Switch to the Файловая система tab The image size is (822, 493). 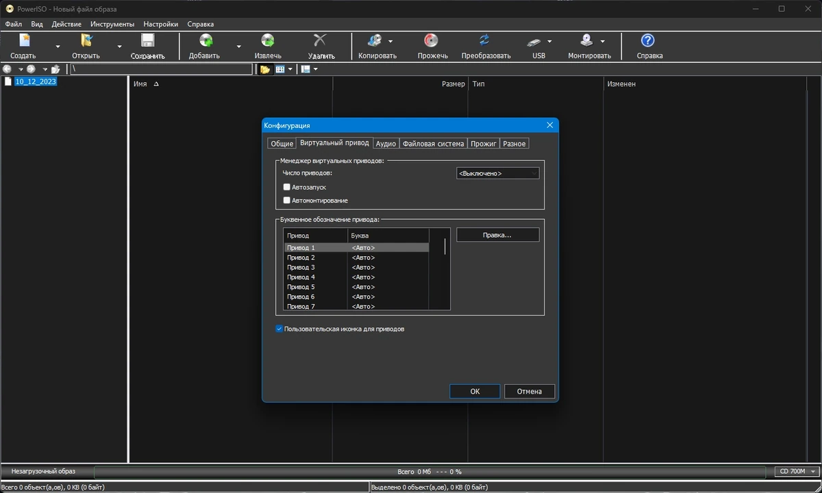click(434, 144)
